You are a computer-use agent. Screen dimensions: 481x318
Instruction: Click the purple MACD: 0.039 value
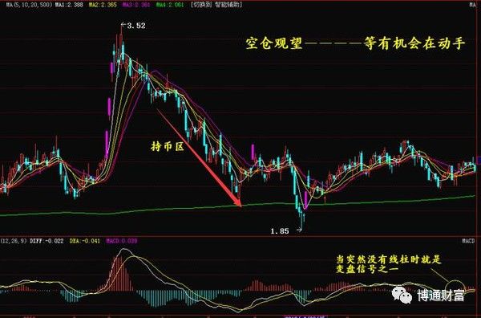point(122,241)
